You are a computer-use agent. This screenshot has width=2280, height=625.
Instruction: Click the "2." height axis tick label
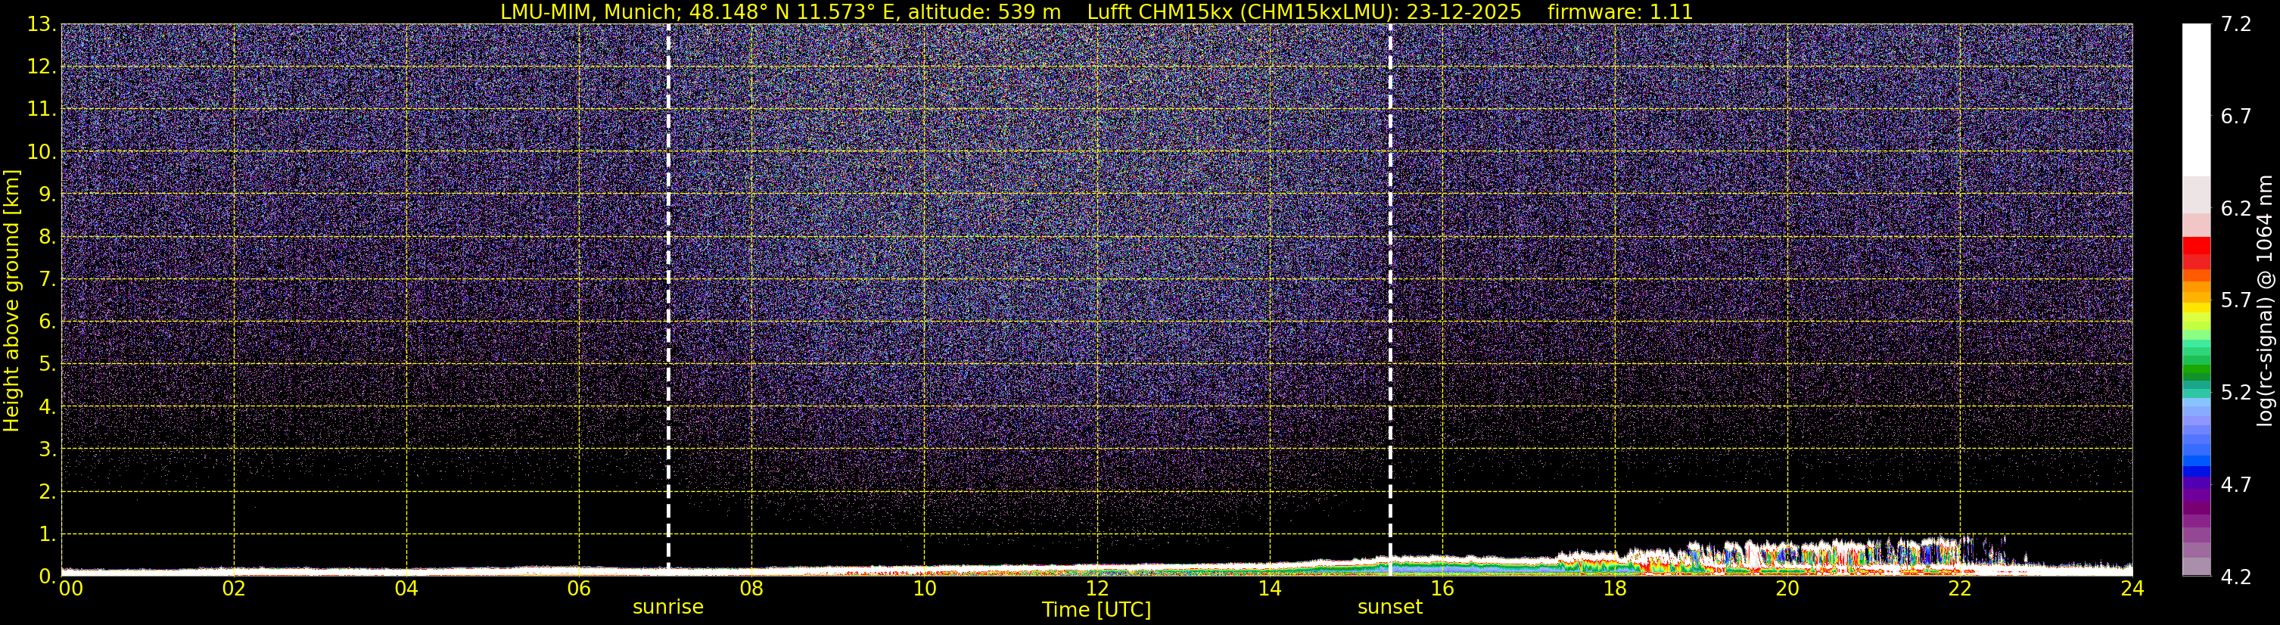click(47, 491)
